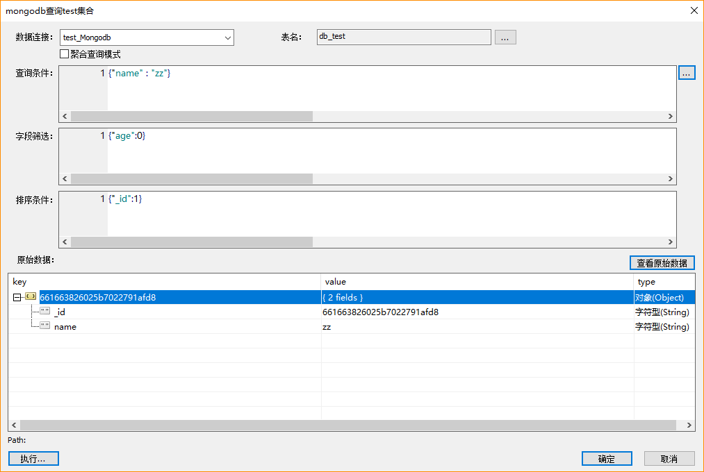Screen dimensions: 704x472
Task: Click the ellipsis button next to query condition
Action: (x=687, y=73)
